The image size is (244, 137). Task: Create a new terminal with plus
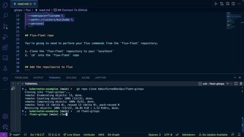228,84
